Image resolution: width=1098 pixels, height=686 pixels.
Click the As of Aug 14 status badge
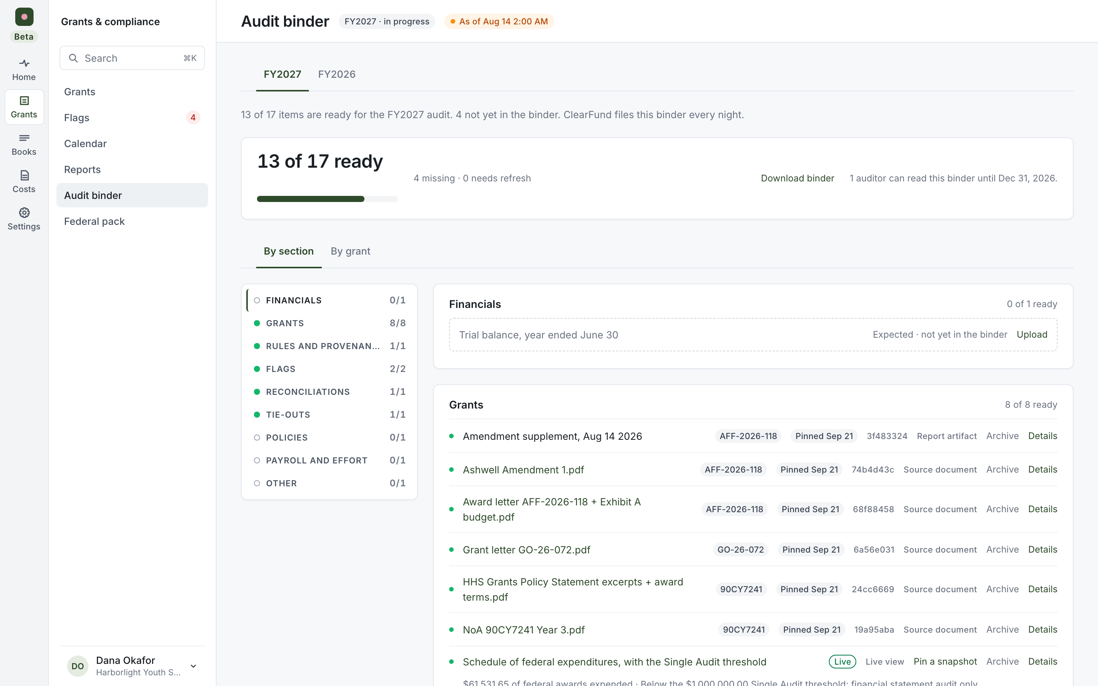pos(499,21)
